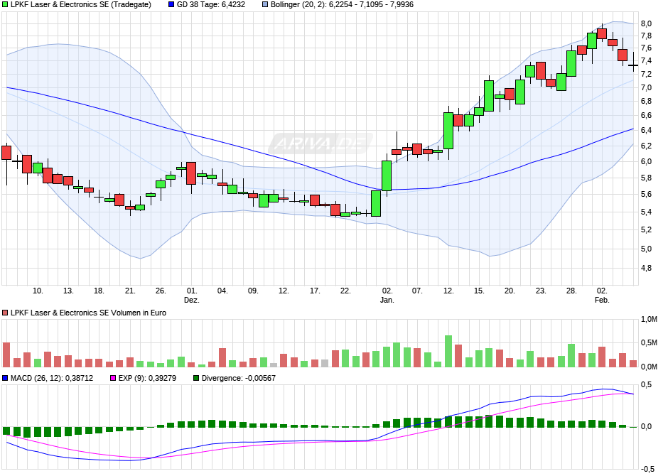Select 'LPKF Laser & Electronics SE Volumen in Euro'
This screenshot has height=476, width=668.
(88, 313)
